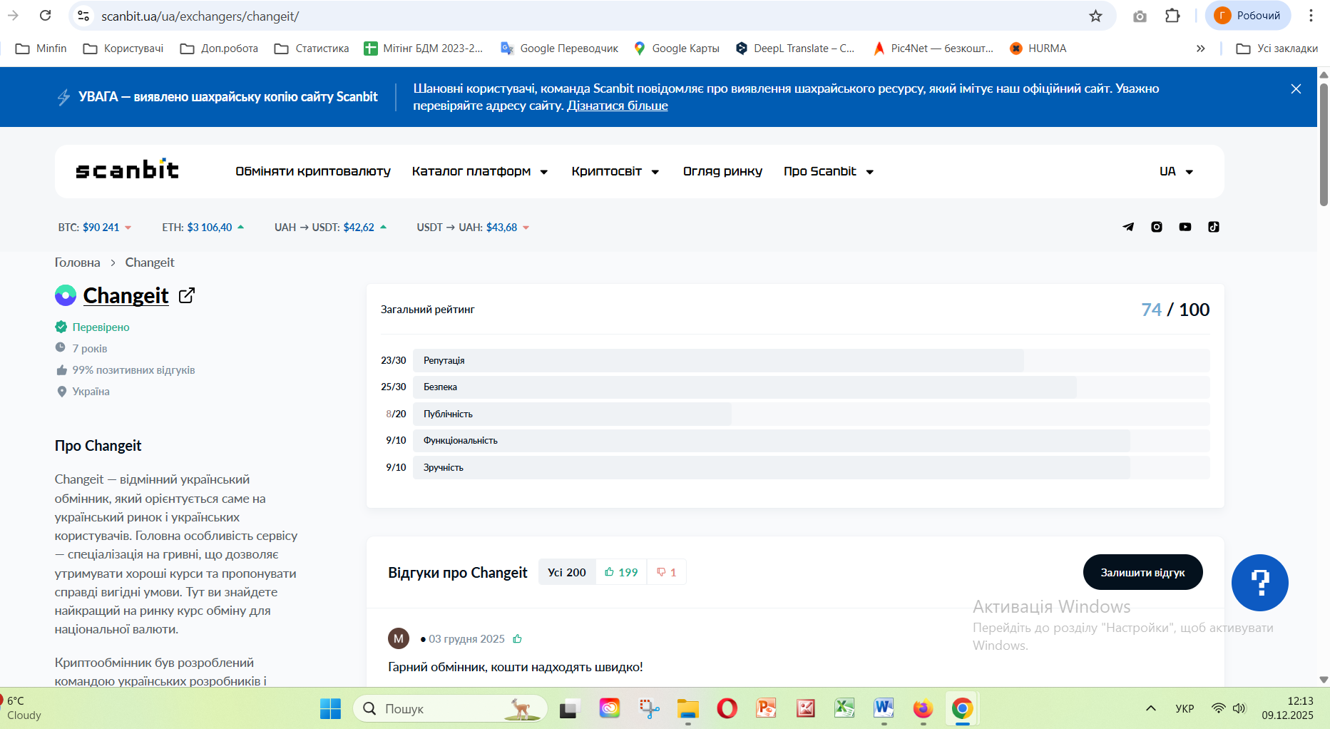Filter to 1 negative review
The height and width of the screenshot is (729, 1330).
click(667, 572)
